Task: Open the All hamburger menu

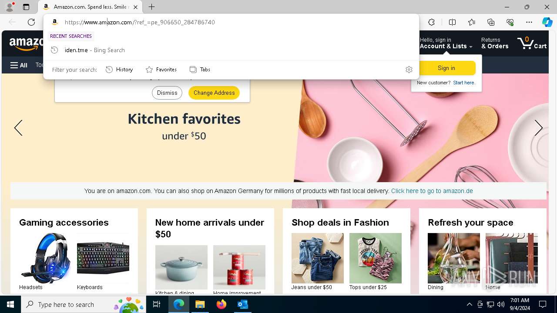Action: pyautogui.click(x=19, y=65)
